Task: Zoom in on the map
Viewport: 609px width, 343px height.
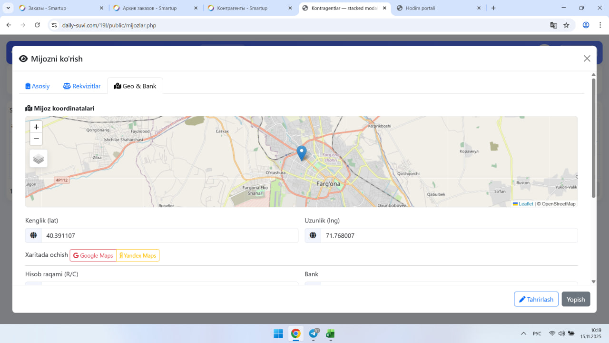Action: 36,127
